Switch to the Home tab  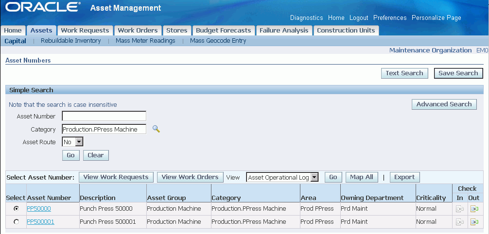(x=13, y=31)
